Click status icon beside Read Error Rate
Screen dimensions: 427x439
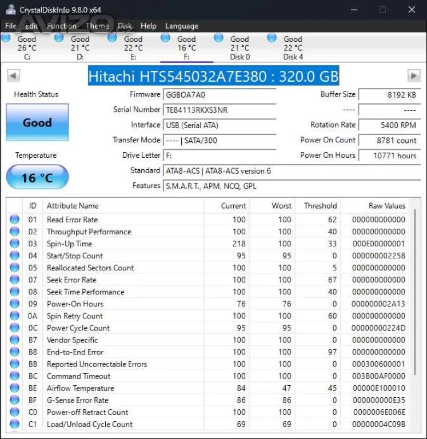tap(15, 219)
